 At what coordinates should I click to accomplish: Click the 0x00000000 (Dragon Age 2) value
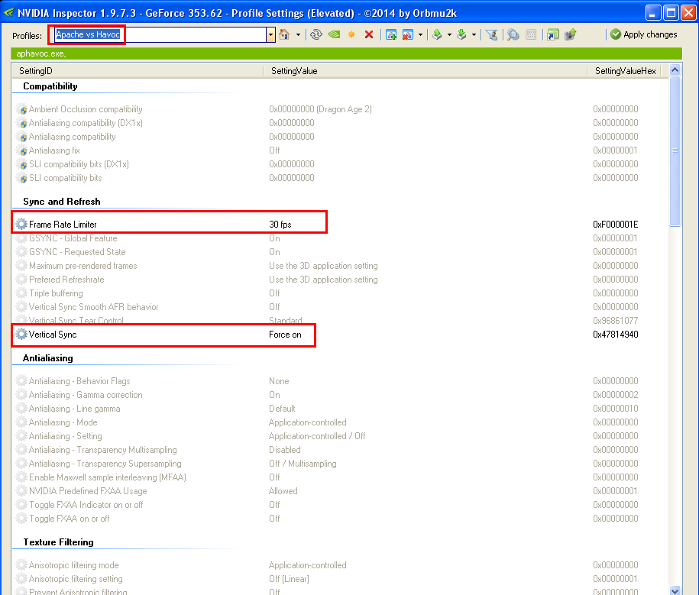(x=320, y=109)
